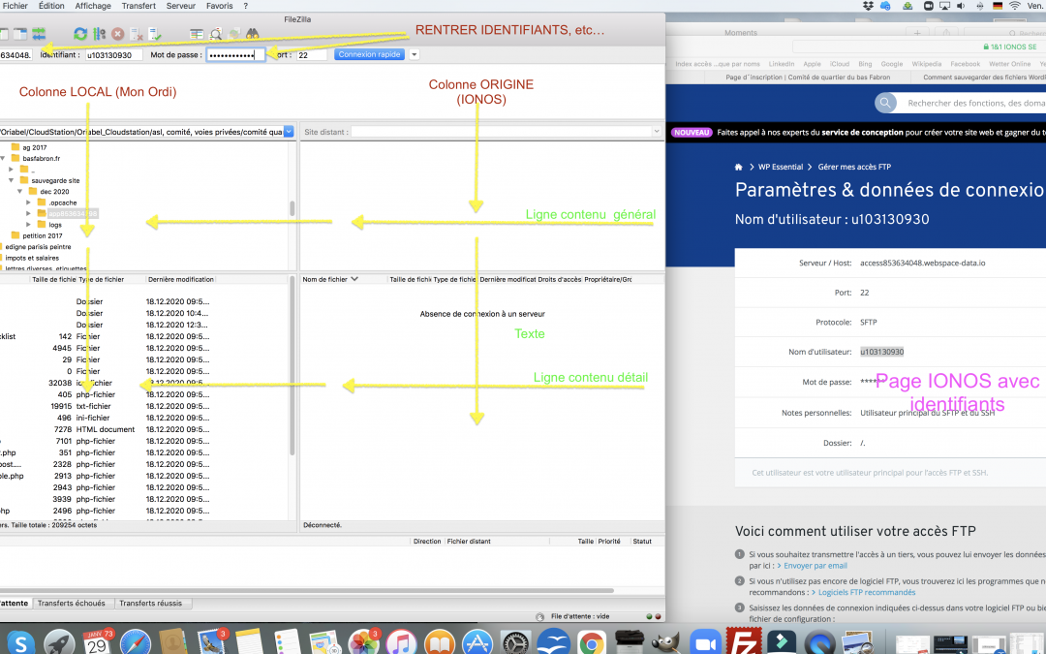Click into the Mot de passe field
Viewport: 1046px width, 654px height.
tap(235, 55)
